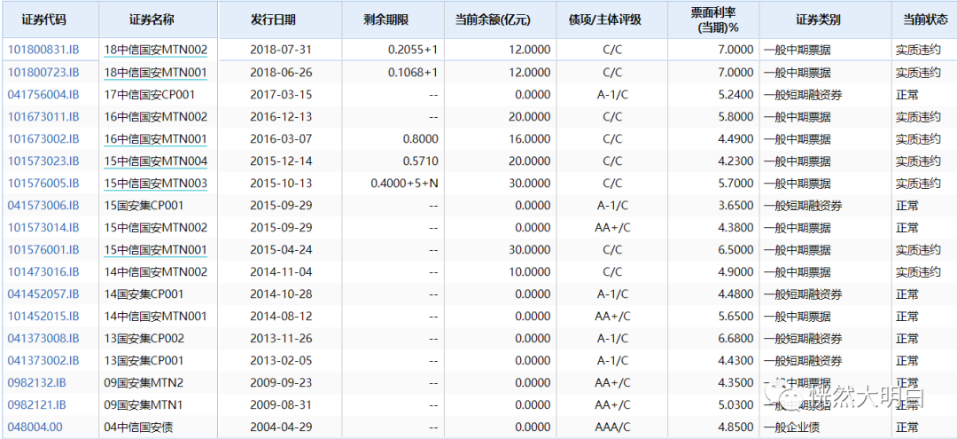This screenshot has width=957, height=439.
Task: Select bond name 15中信国安MTN003
Action: 156,184
